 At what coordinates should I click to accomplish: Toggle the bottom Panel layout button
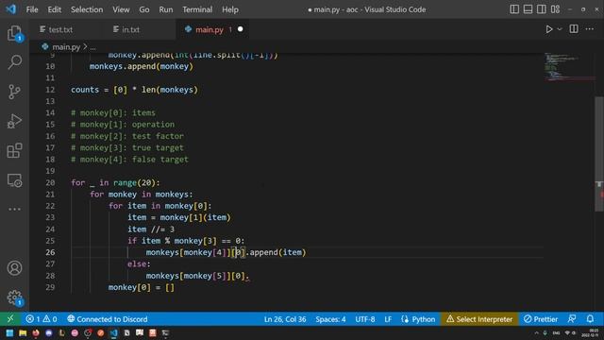[528, 9]
